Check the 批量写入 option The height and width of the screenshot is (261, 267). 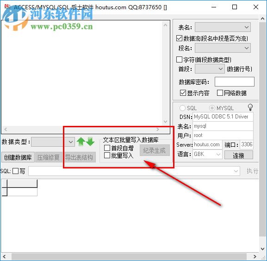(x=107, y=155)
